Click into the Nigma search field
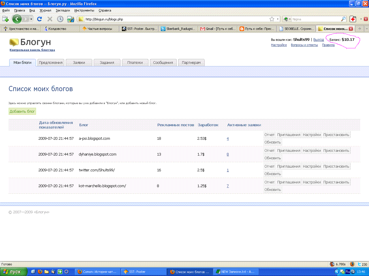Image resolution: width=369 pixels, height=276 pixels. point(316,19)
